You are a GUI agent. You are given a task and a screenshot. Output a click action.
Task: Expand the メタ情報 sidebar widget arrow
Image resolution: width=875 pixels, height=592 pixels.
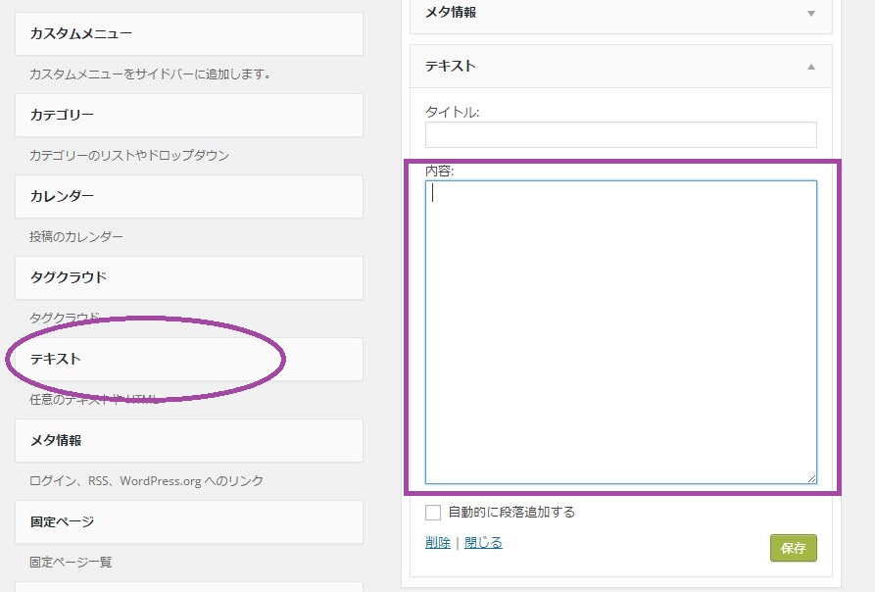810,14
